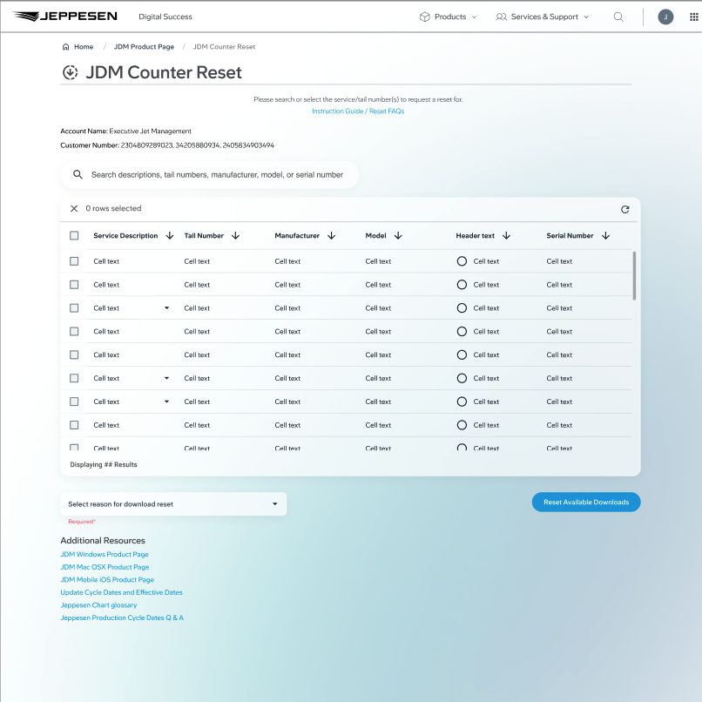Expand the third row's Service Description dropdown
This screenshot has width=702, height=702.
[x=166, y=308]
